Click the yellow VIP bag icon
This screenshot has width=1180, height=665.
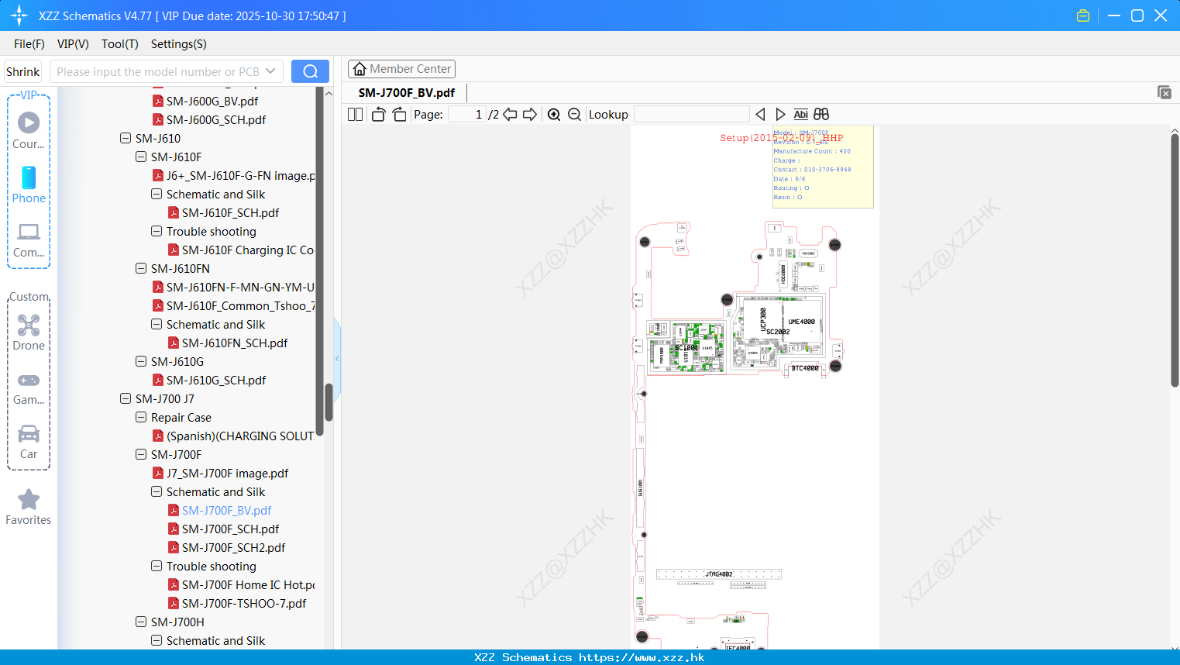(1083, 16)
